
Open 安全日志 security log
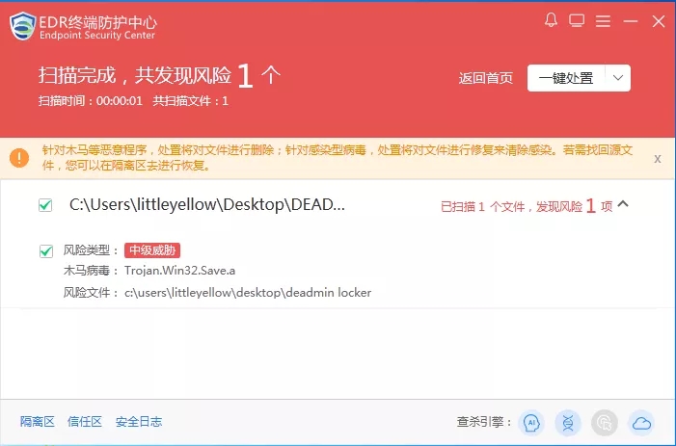coord(139,422)
